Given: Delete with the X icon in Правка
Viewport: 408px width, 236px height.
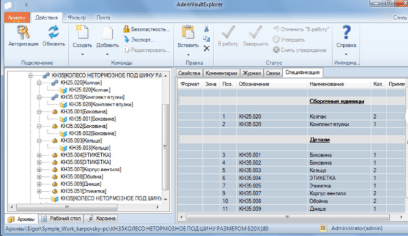Looking at the screenshot, I should [207, 49].
